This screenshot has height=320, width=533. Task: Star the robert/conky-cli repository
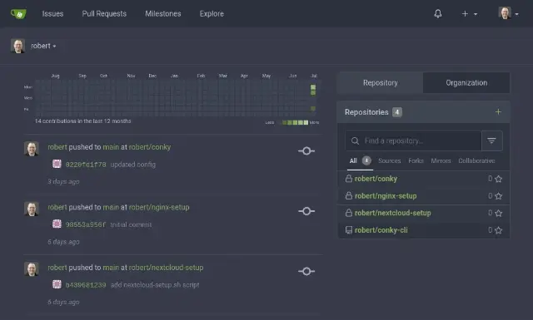click(498, 230)
